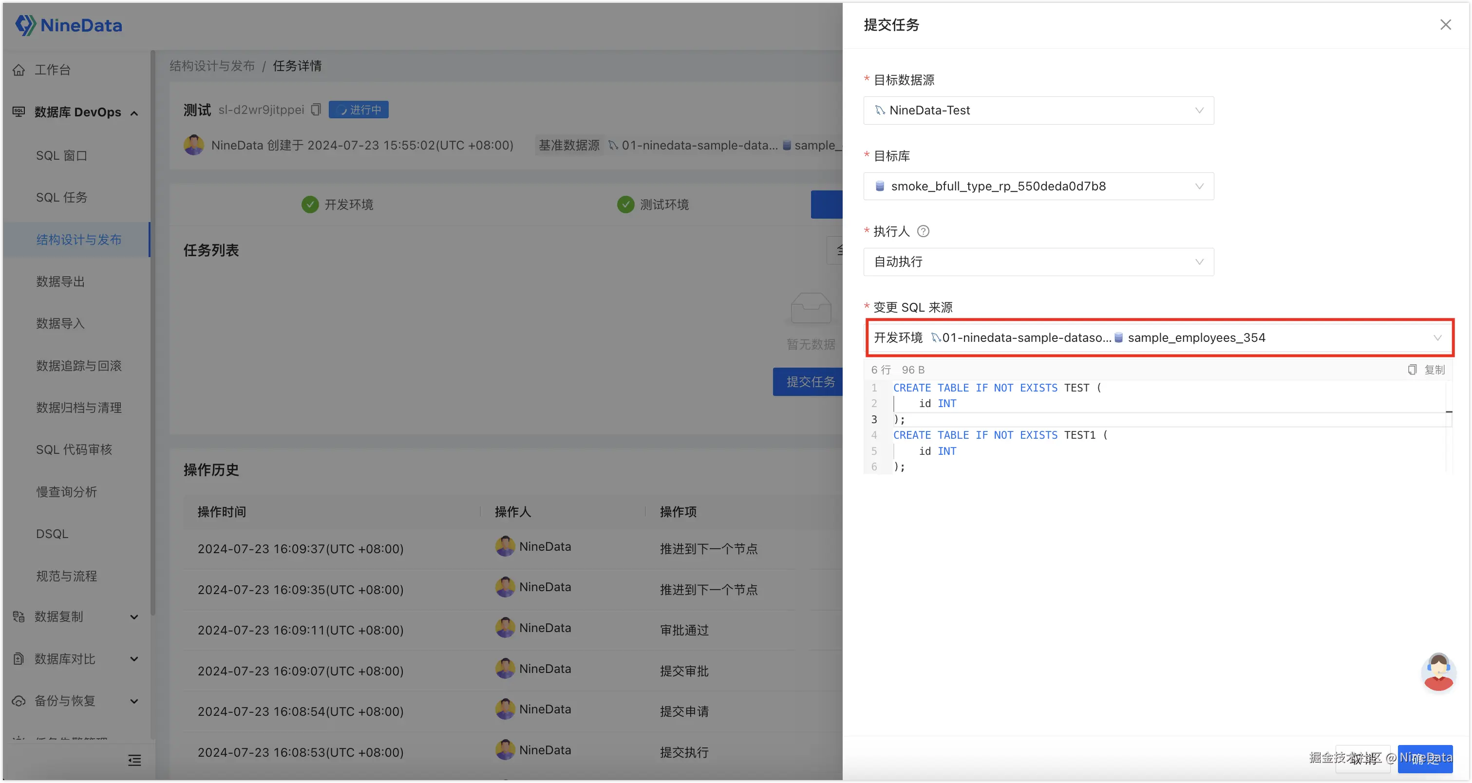This screenshot has width=1472, height=783.
Task: Open SQL 窗口 in sidebar
Action: coord(62,155)
